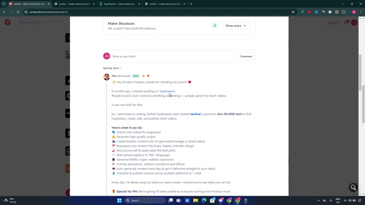Click the 'What do you think?' comment field
Screen dimensions: 365x205
171,56
